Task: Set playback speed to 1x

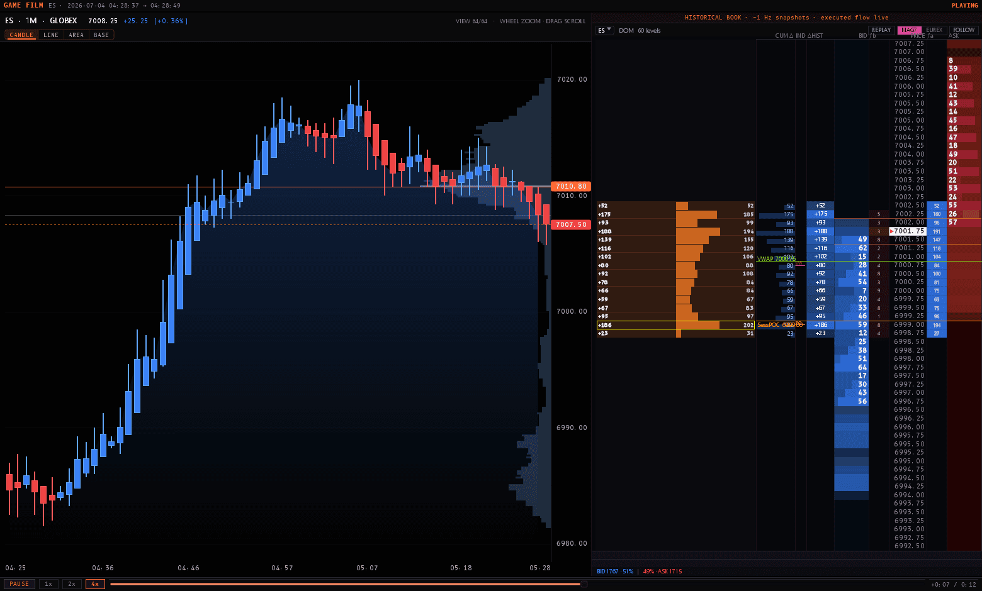Action: pos(48,584)
